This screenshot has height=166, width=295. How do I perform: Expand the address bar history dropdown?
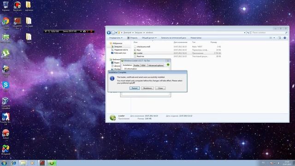[x=245, y=33]
